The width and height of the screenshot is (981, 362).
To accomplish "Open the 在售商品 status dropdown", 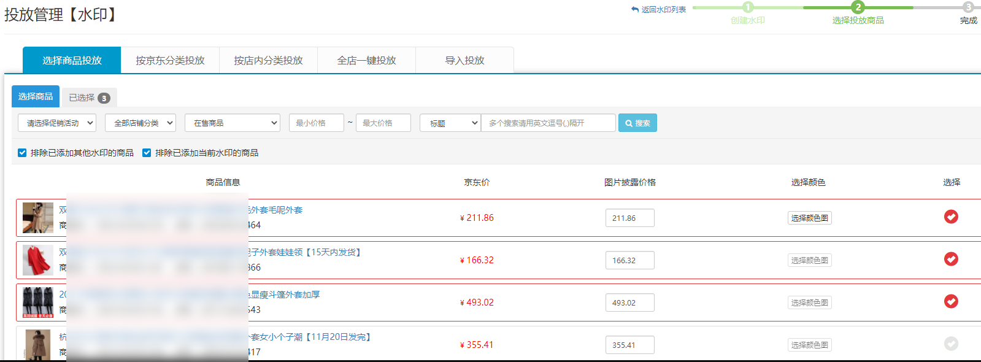I will (233, 123).
